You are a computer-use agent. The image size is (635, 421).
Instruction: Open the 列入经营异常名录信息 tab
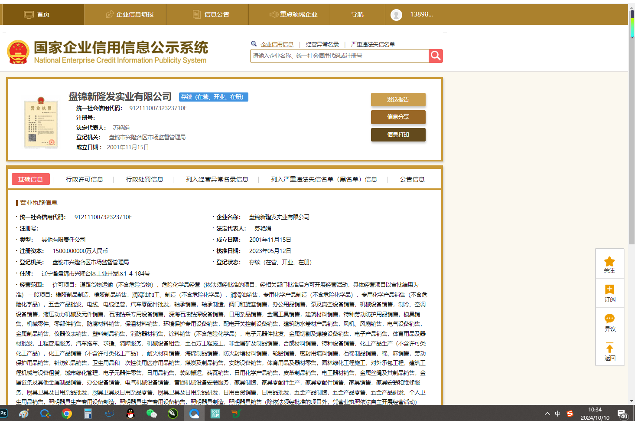point(217,179)
